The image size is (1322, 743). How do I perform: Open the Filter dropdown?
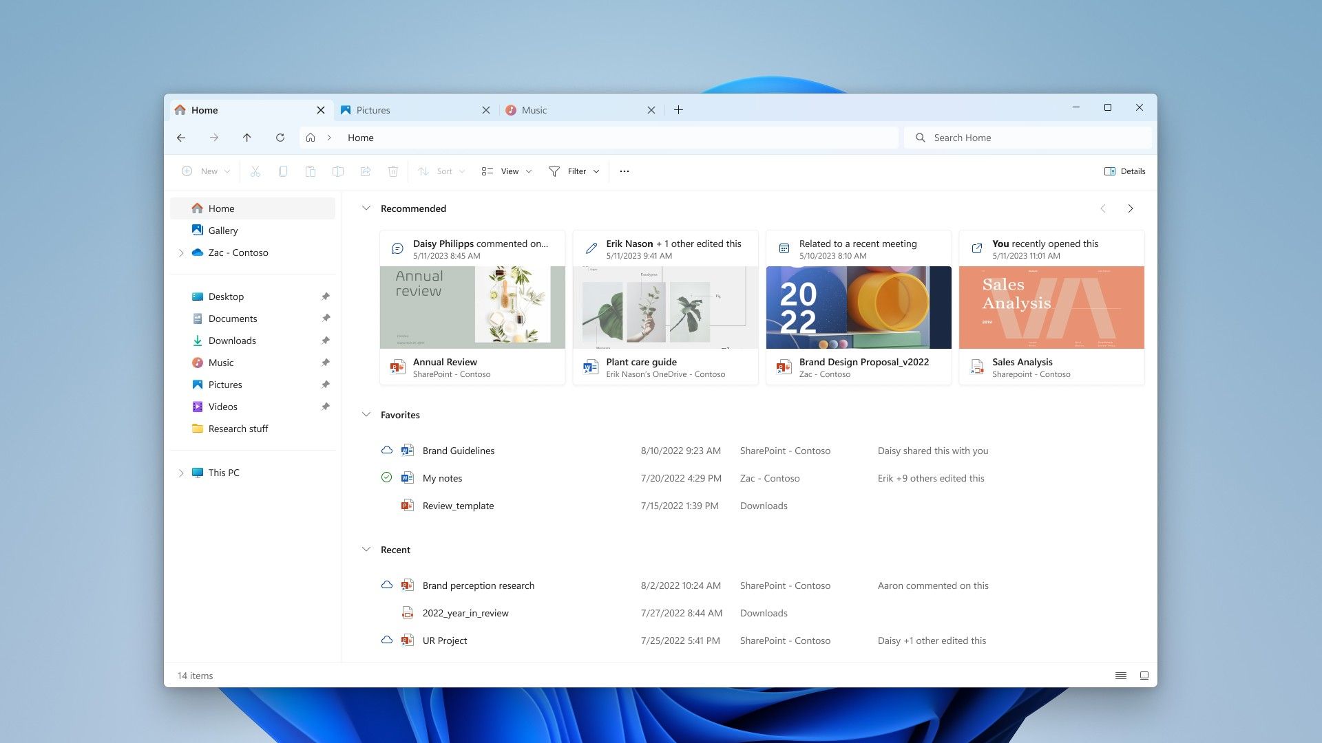pyautogui.click(x=574, y=171)
